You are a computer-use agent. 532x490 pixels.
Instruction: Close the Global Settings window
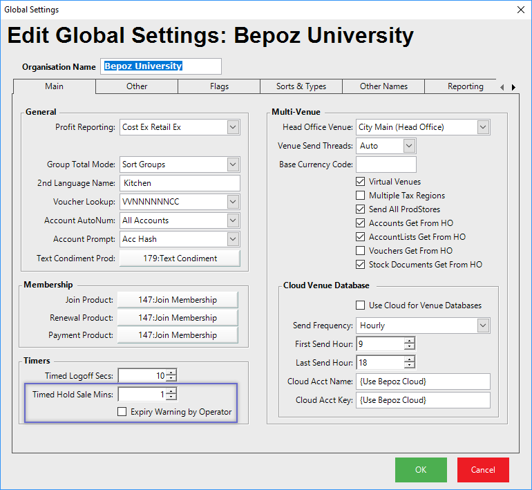(x=521, y=10)
